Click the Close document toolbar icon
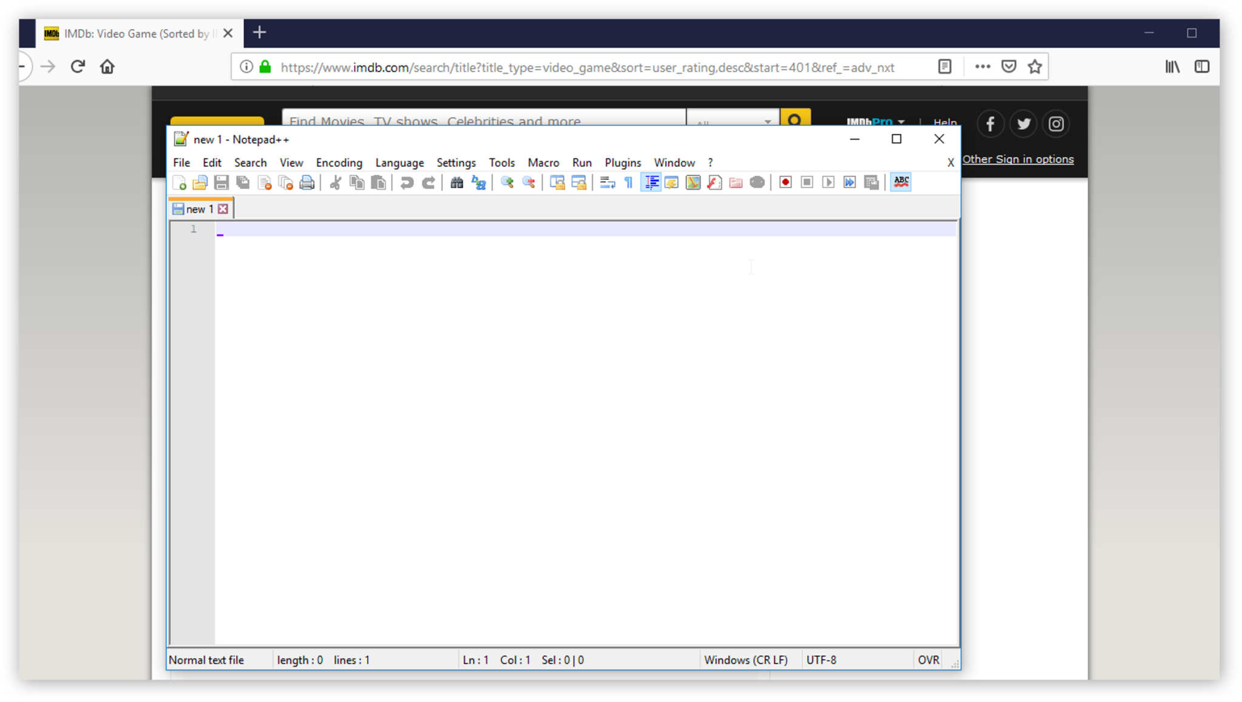 click(x=264, y=182)
